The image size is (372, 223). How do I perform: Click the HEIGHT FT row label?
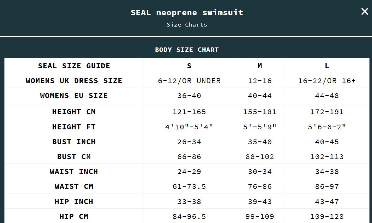(74, 127)
